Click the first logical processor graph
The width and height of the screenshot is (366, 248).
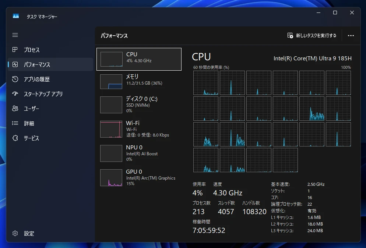(x=205, y=83)
